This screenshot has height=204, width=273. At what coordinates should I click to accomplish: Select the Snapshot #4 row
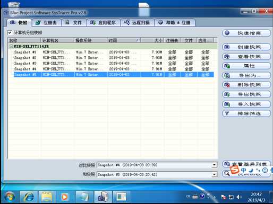click(x=114, y=69)
